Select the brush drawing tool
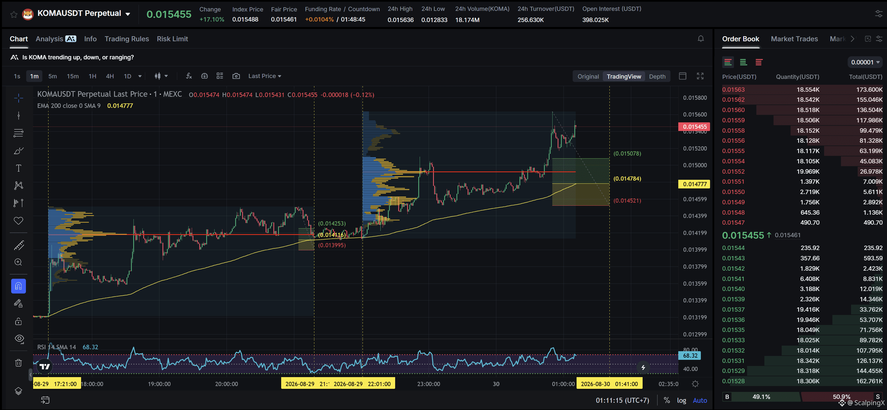This screenshot has height=410, width=887. tap(19, 151)
